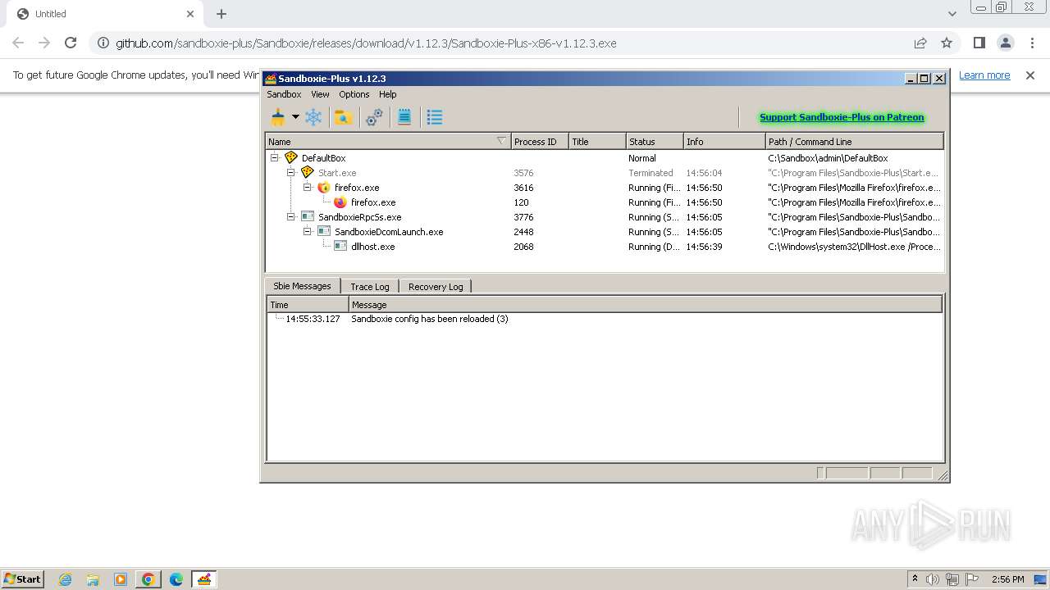The height and width of the screenshot is (590, 1050).
Task: Click the Start.exe process icon
Action: [x=308, y=172]
